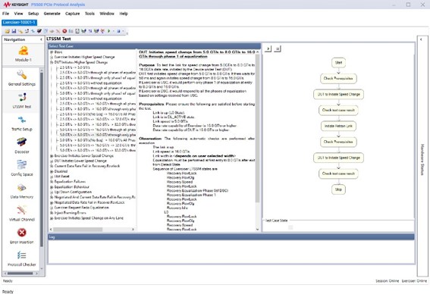Expand DUT Initiates Lower Speed Change group
This screenshot has height=294, width=430.
tap(52, 161)
